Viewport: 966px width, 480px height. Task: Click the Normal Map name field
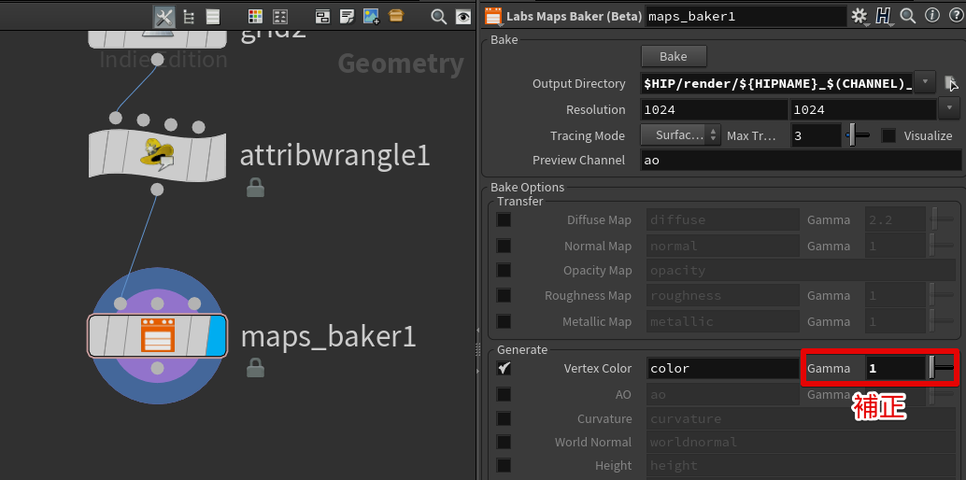[x=723, y=246]
